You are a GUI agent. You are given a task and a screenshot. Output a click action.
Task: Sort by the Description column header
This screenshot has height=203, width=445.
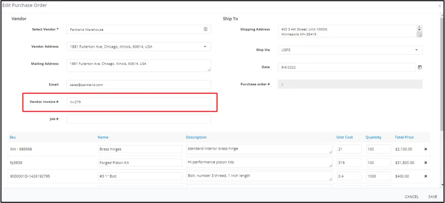point(196,138)
